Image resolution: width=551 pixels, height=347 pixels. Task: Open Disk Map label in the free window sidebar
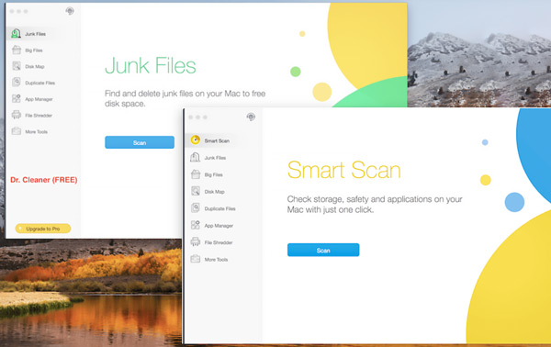click(x=35, y=66)
